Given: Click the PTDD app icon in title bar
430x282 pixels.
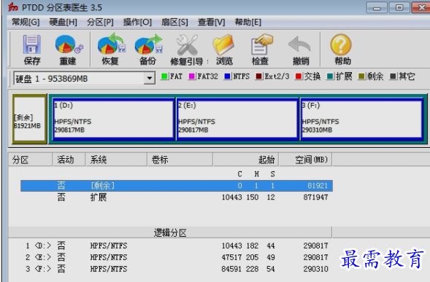Looking at the screenshot, I should [13, 7].
